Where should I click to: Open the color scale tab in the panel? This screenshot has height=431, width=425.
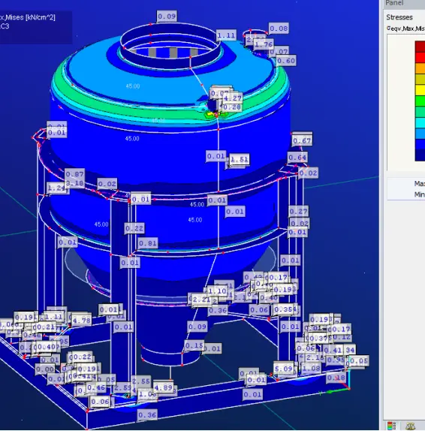tap(392, 425)
